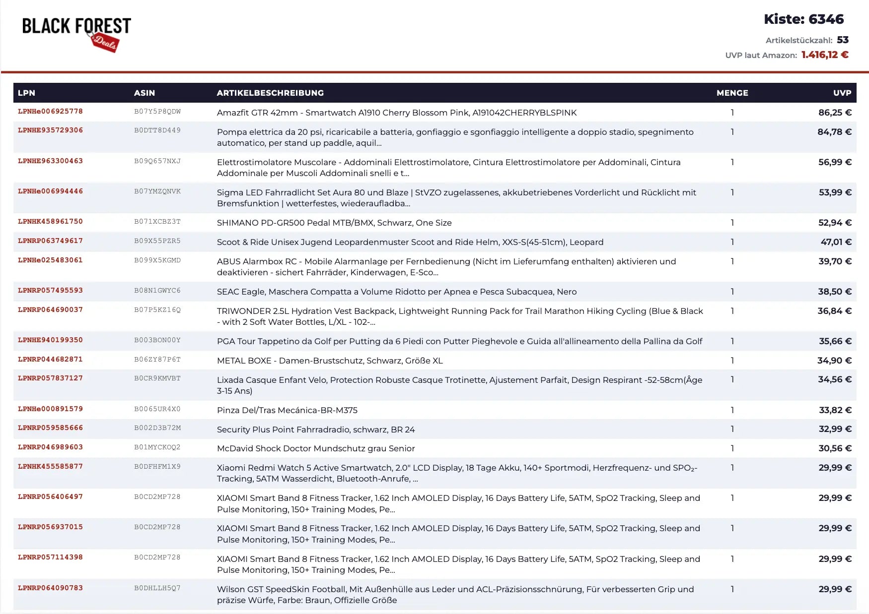Click ASIN B07P5KZ16Q for TRIWONDER vest
Image resolution: width=869 pixels, height=614 pixels.
pyautogui.click(x=157, y=310)
